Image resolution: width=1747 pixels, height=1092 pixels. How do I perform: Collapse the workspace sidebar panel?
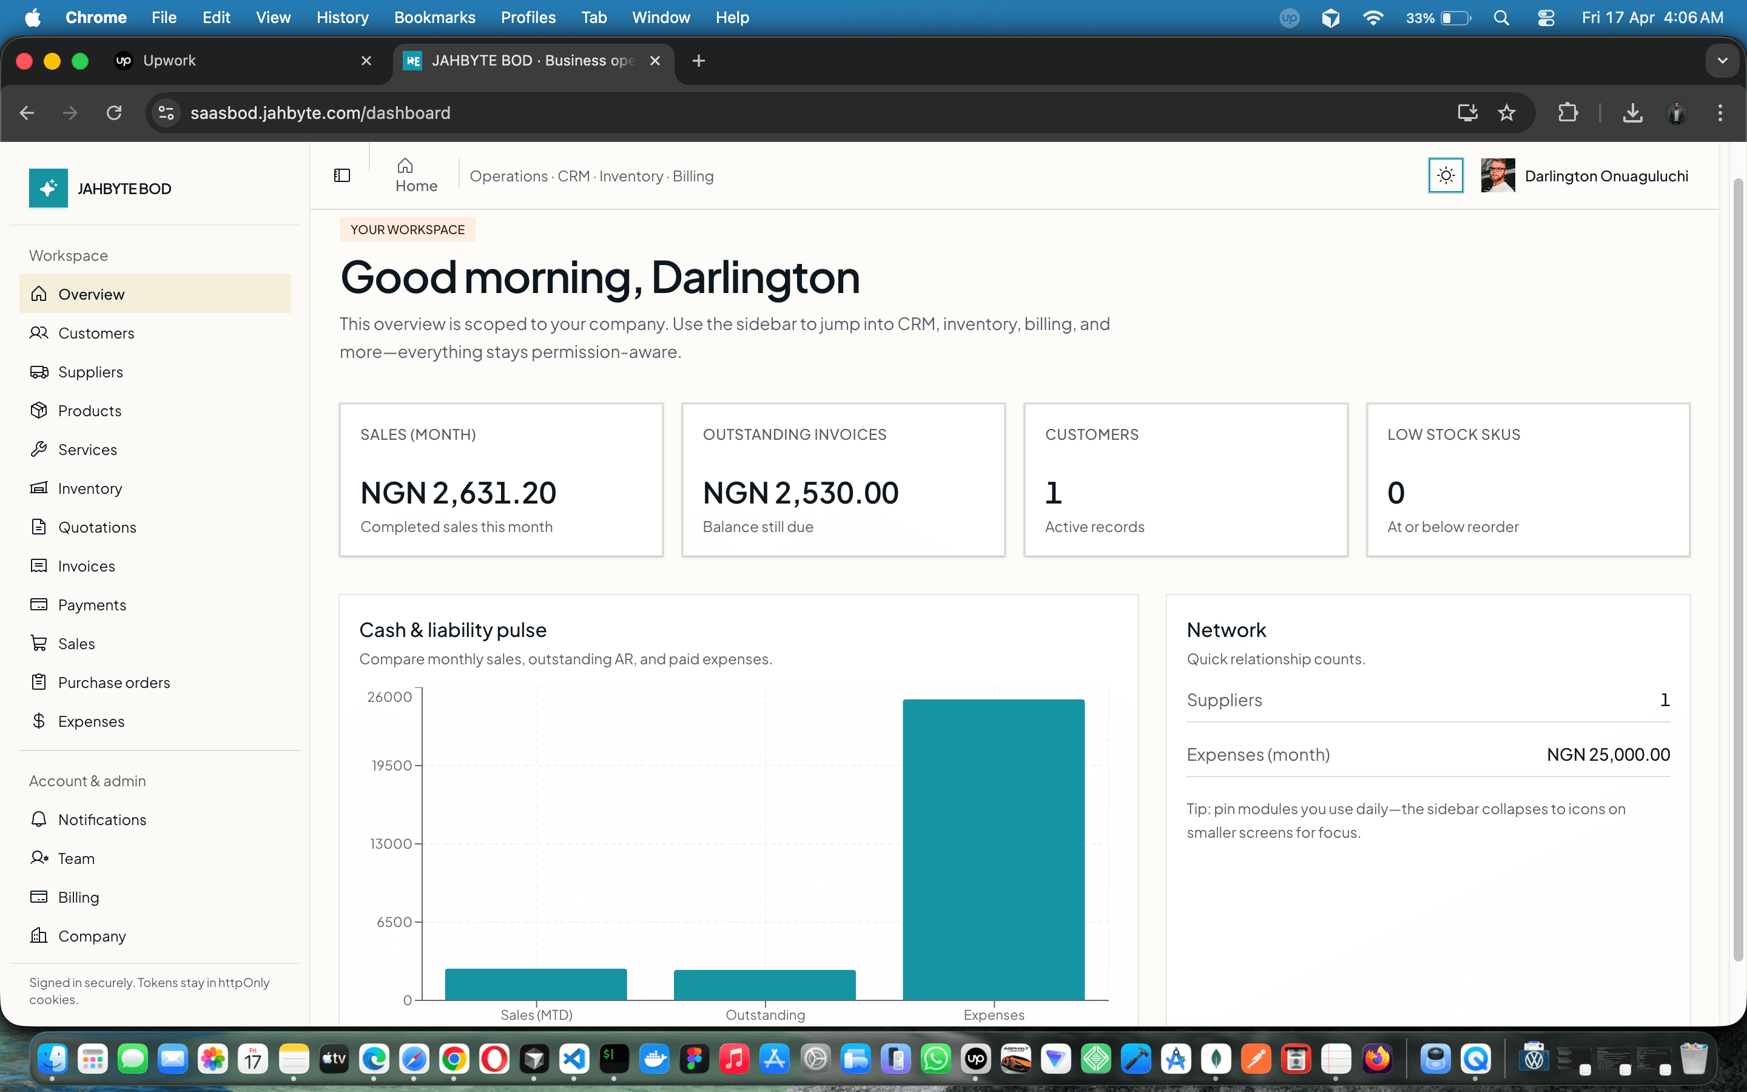(x=342, y=174)
